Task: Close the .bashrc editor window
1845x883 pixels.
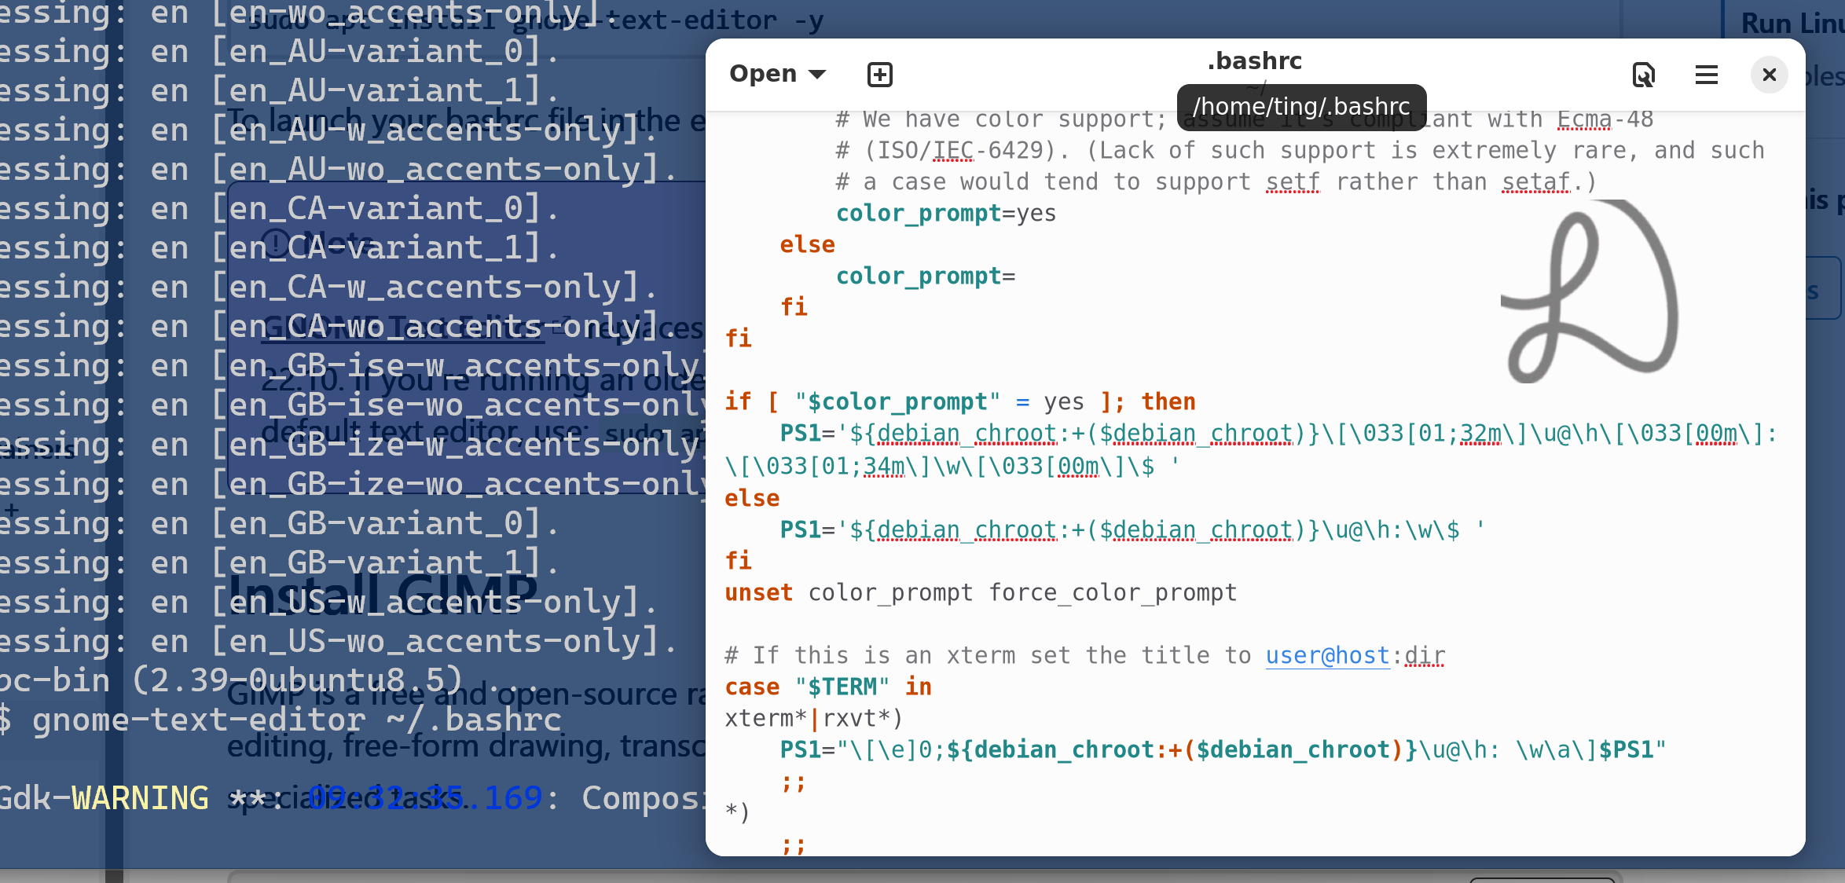Action: (x=1769, y=75)
